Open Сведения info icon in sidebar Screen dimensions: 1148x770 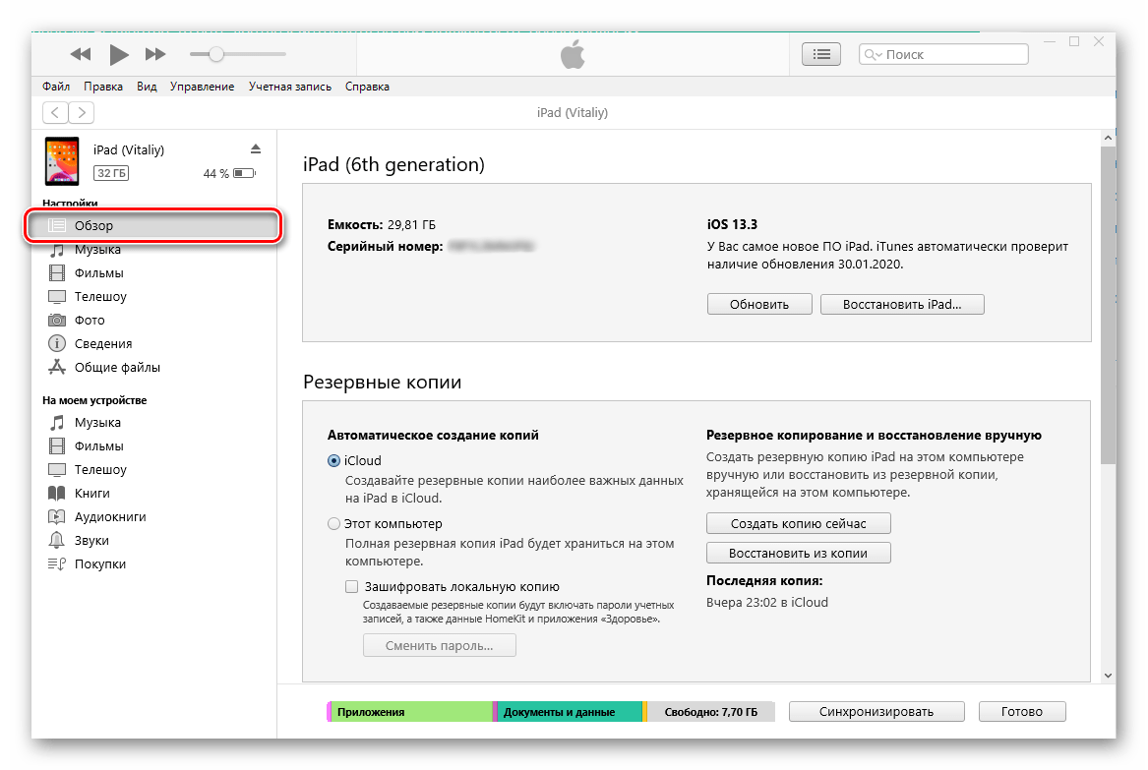pos(57,343)
